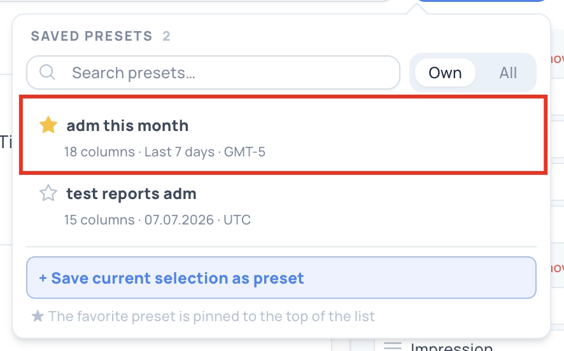This screenshot has width=564, height=351.
Task: Switch preset filter to Own
Action: [x=445, y=72]
